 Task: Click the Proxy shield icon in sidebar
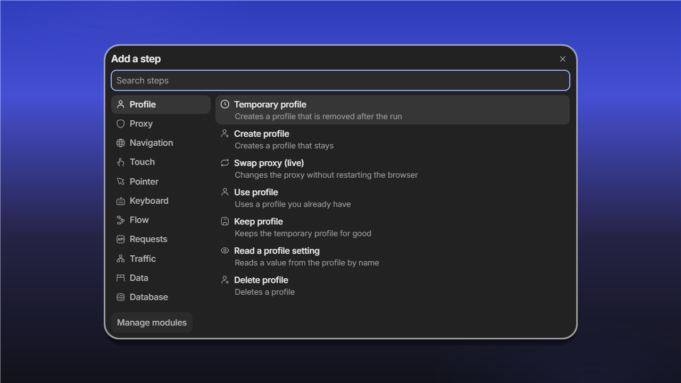coord(121,123)
